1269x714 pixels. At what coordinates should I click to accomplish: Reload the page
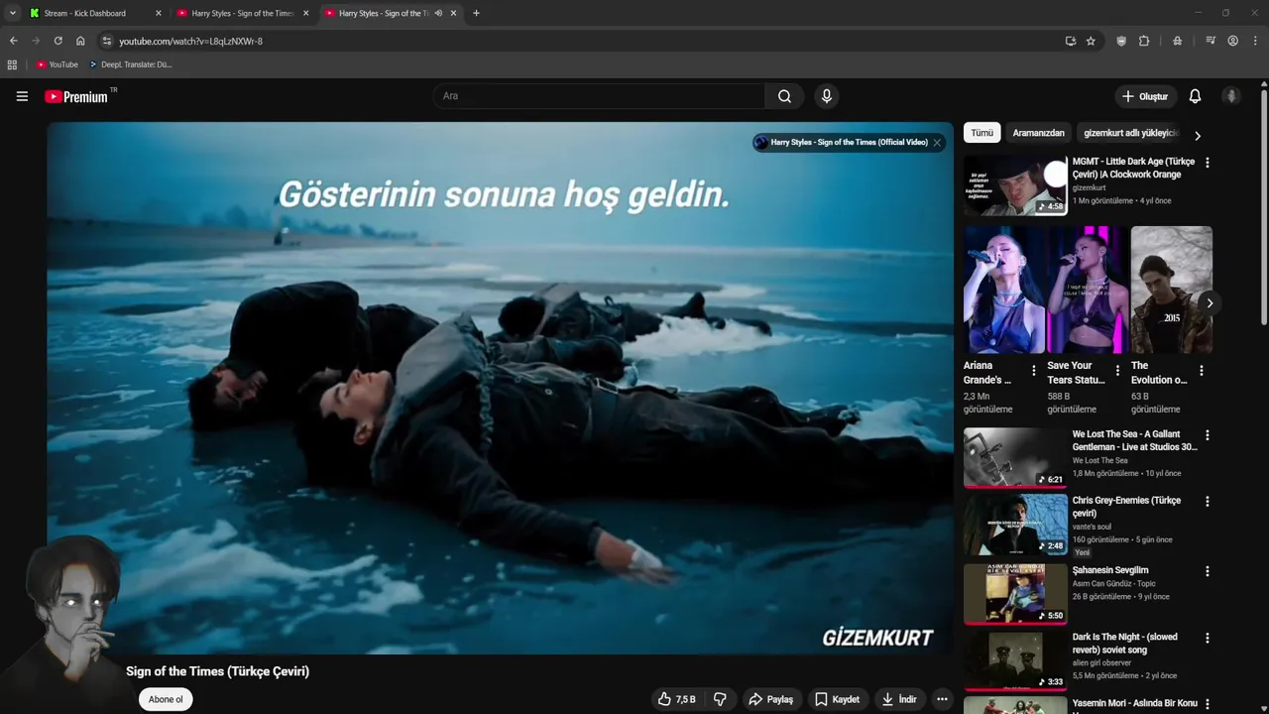58,41
